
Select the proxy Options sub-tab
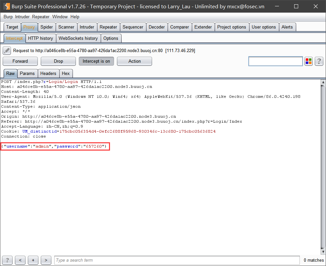(x=111, y=38)
